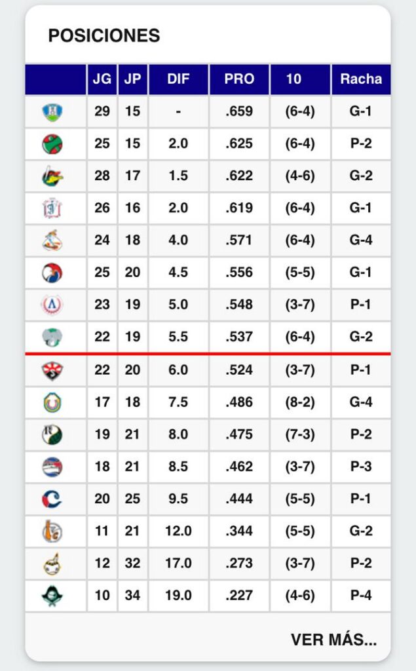Select the pirate logo in last place
This screenshot has height=671, width=416.
pyautogui.click(x=52, y=596)
